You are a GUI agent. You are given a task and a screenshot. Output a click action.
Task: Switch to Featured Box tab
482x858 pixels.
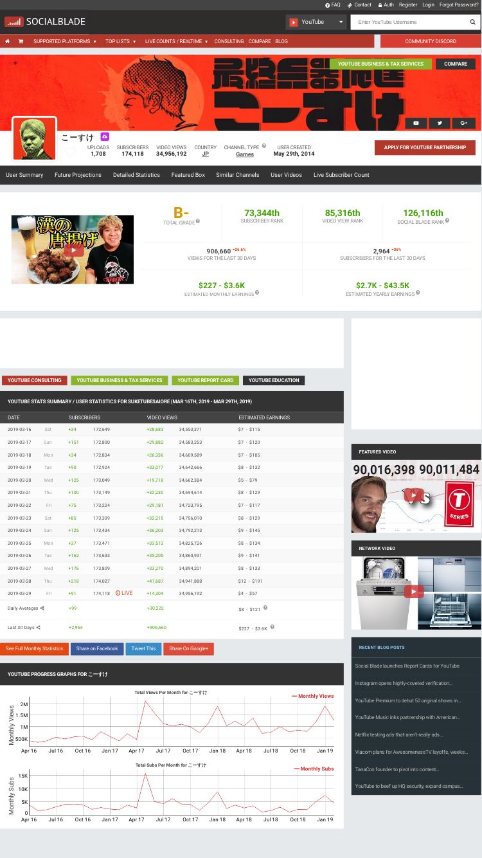tap(188, 175)
